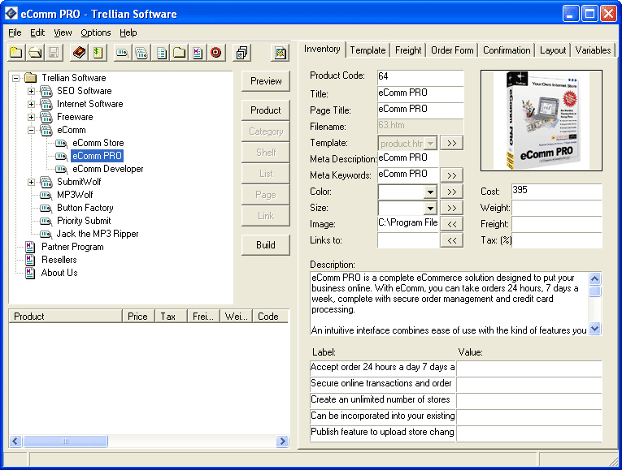Screen dimensions: 622x470
Task: Open the red help book icon
Action: (79, 52)
